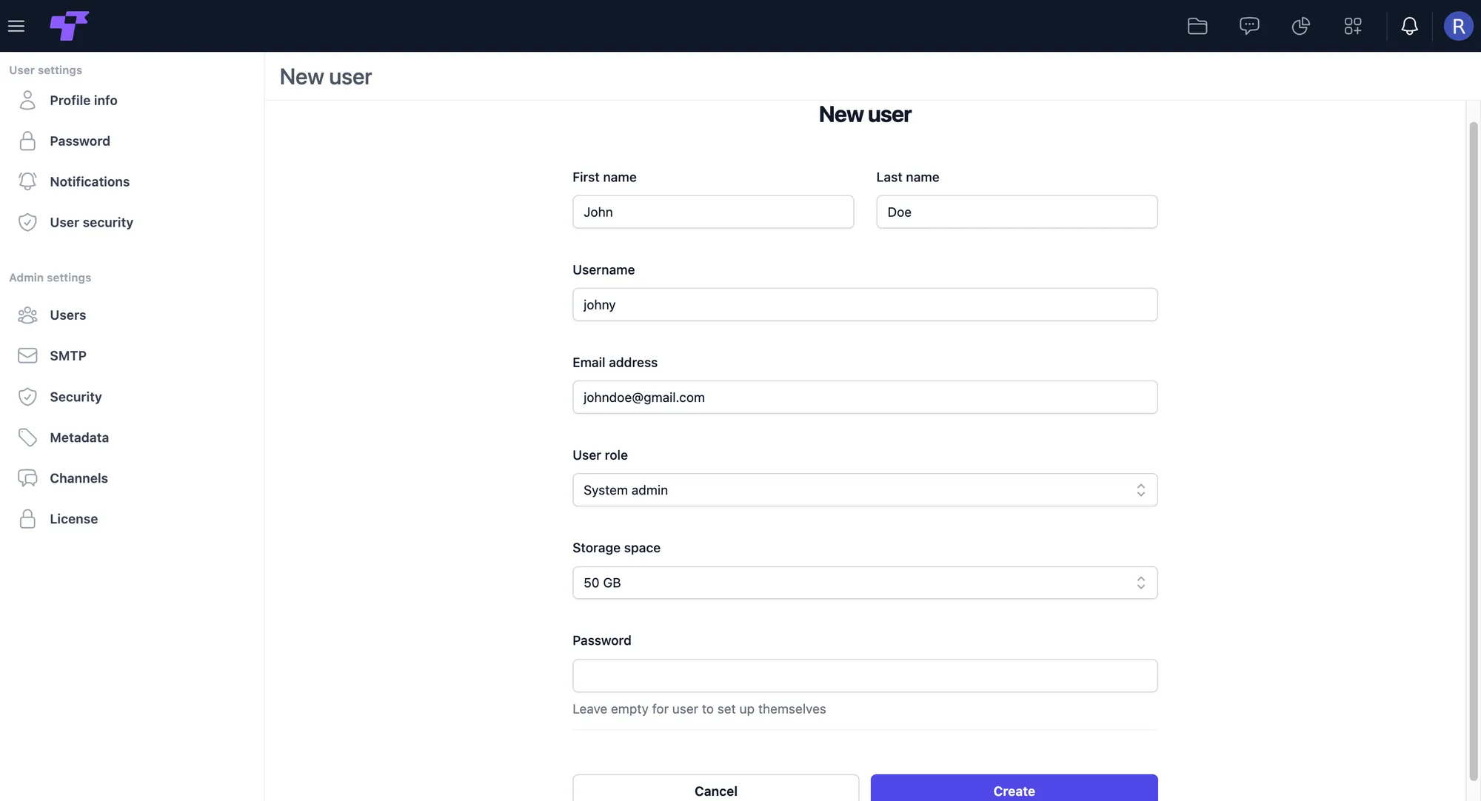
Task: Open License admin settings
Action: pyautogui.click(x=73, y=519)
